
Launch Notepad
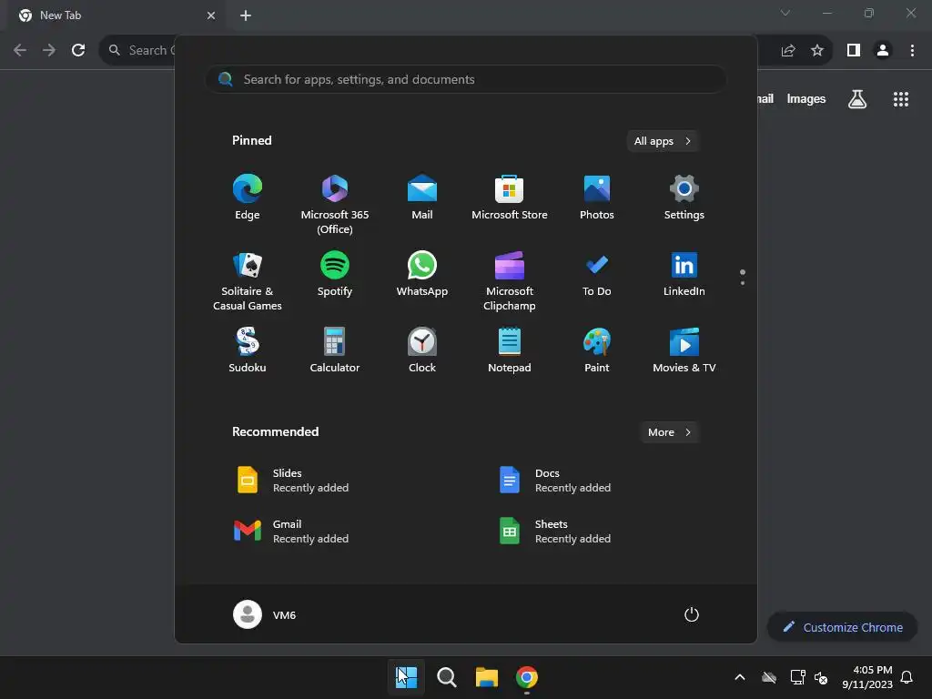coord(510,350)
